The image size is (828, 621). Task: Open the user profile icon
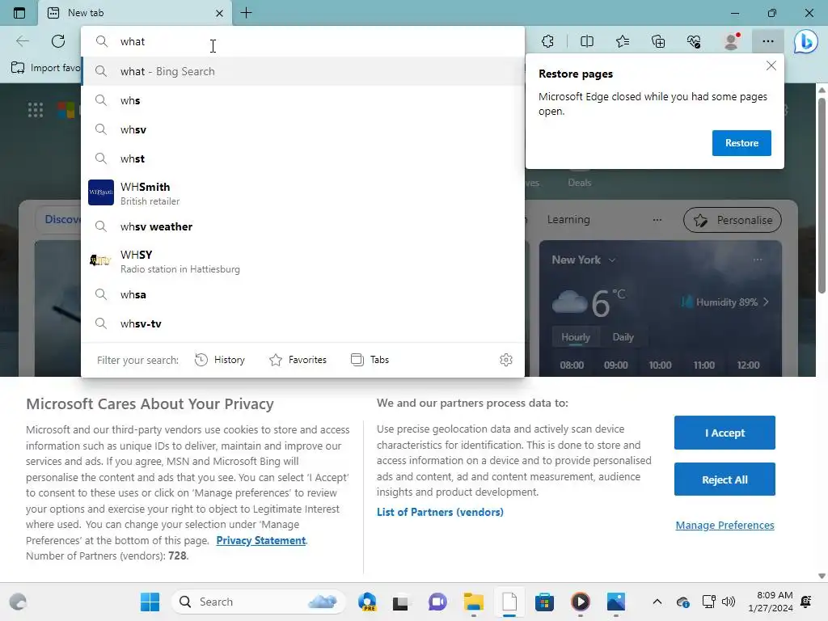point(731,41)
